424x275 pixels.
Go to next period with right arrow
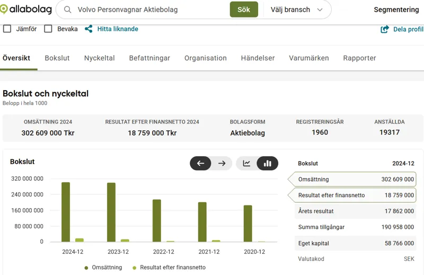222,163
